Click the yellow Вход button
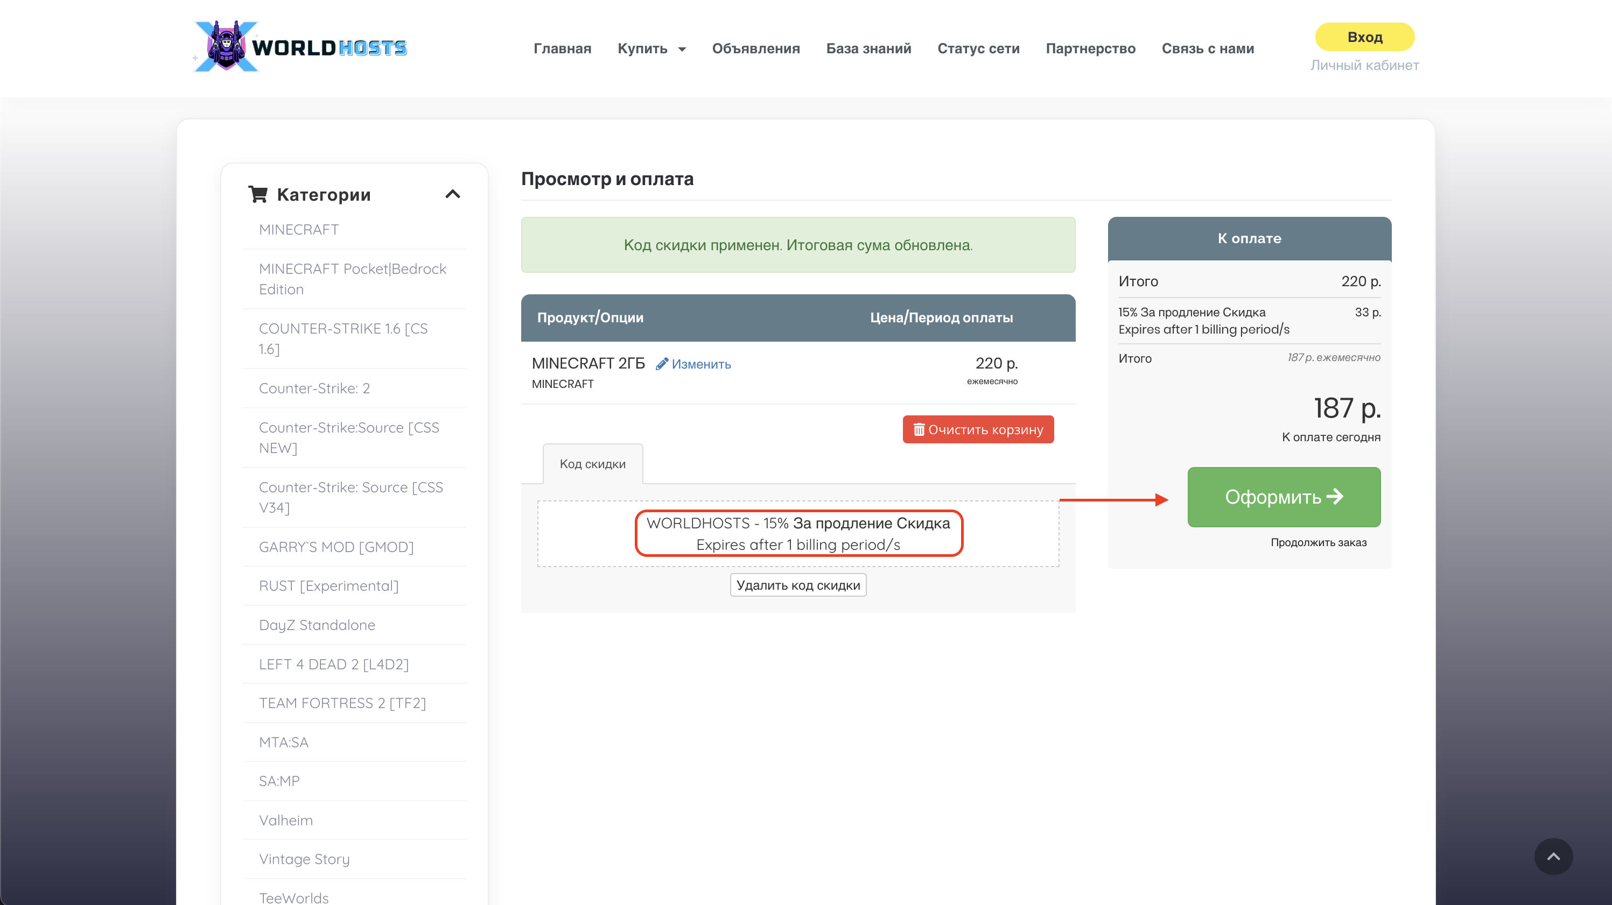The width and height of the screenshot is (1612, 905). coord(1364,37)
